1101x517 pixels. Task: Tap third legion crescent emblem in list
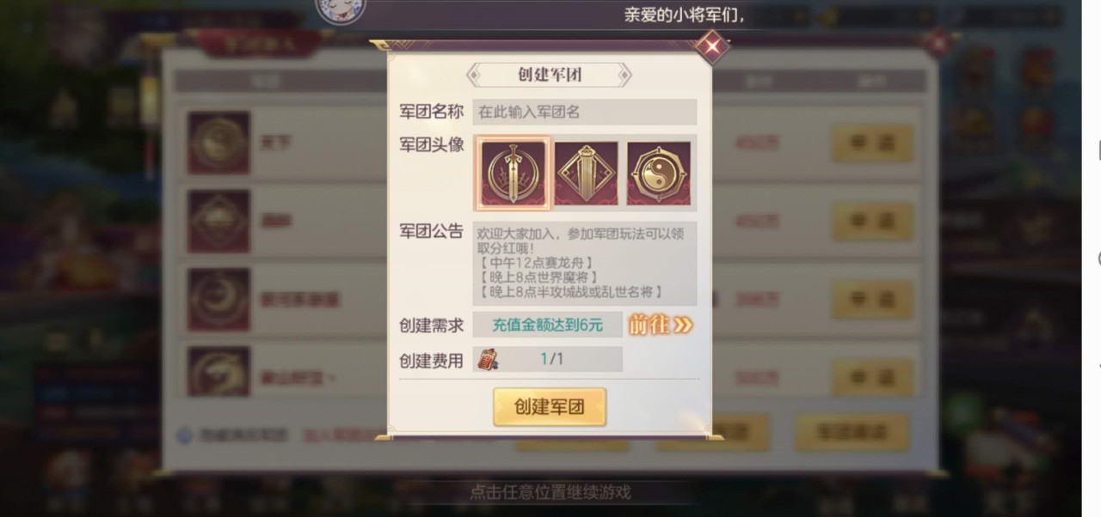coord(219,299)
